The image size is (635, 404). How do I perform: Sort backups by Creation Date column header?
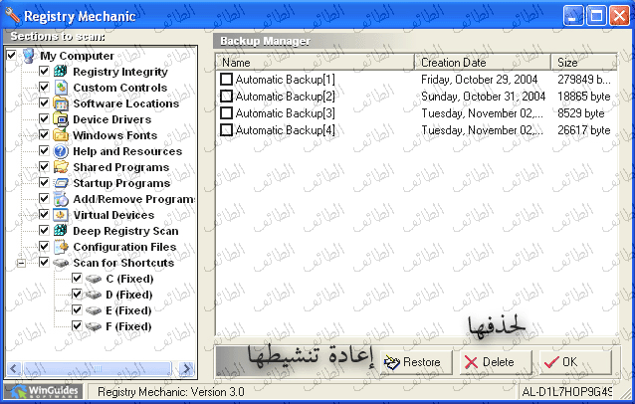[483, 63]
